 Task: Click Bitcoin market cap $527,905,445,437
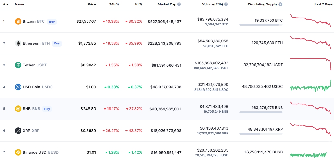pyautogui.click(x=164, y=21)
